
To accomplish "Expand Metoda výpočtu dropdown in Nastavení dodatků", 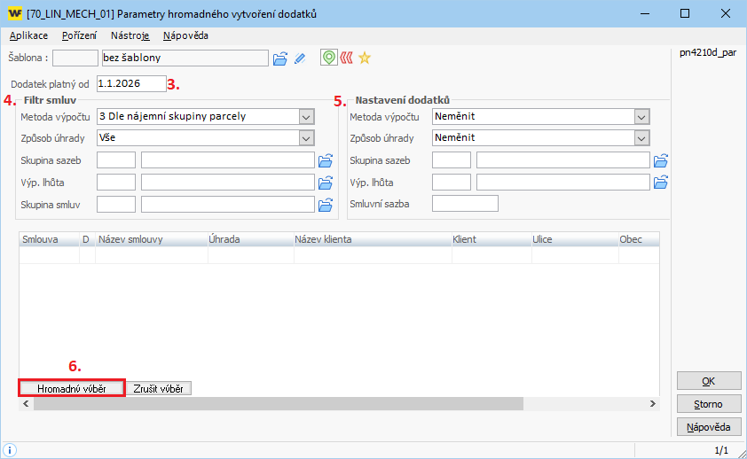I will (641, 116).
